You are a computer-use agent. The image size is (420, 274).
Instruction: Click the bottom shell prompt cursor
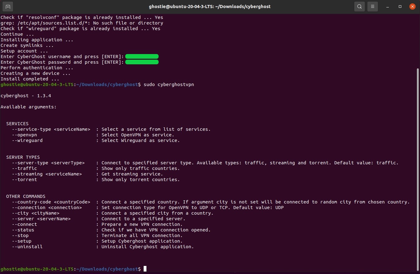(145, 269)
